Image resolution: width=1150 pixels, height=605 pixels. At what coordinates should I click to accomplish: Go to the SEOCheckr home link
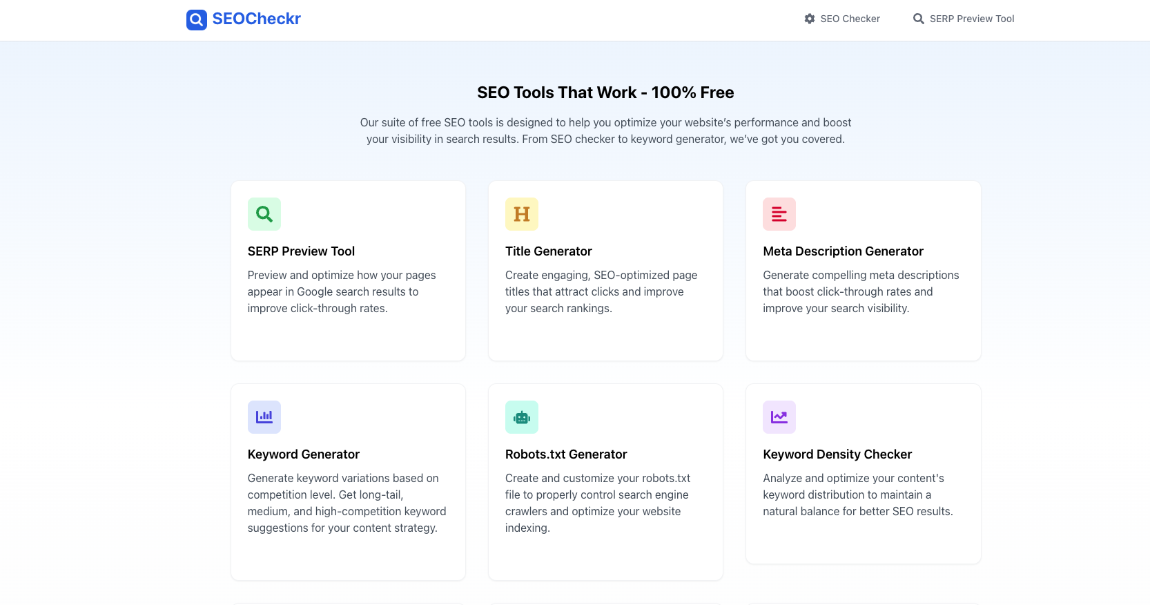point(256,19)
